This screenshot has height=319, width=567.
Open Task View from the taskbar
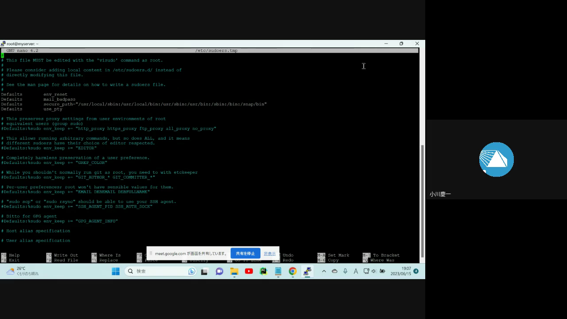click(x=204, y=271)
